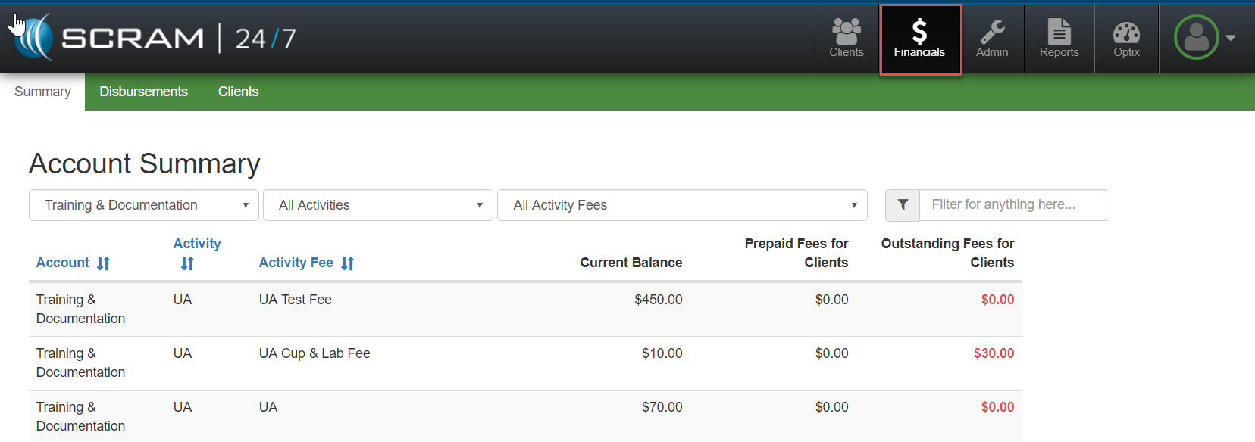Toggle sort order for Activity Fee arrows
The width and height of the screenshot is (1255, 442).
(348, 263)
